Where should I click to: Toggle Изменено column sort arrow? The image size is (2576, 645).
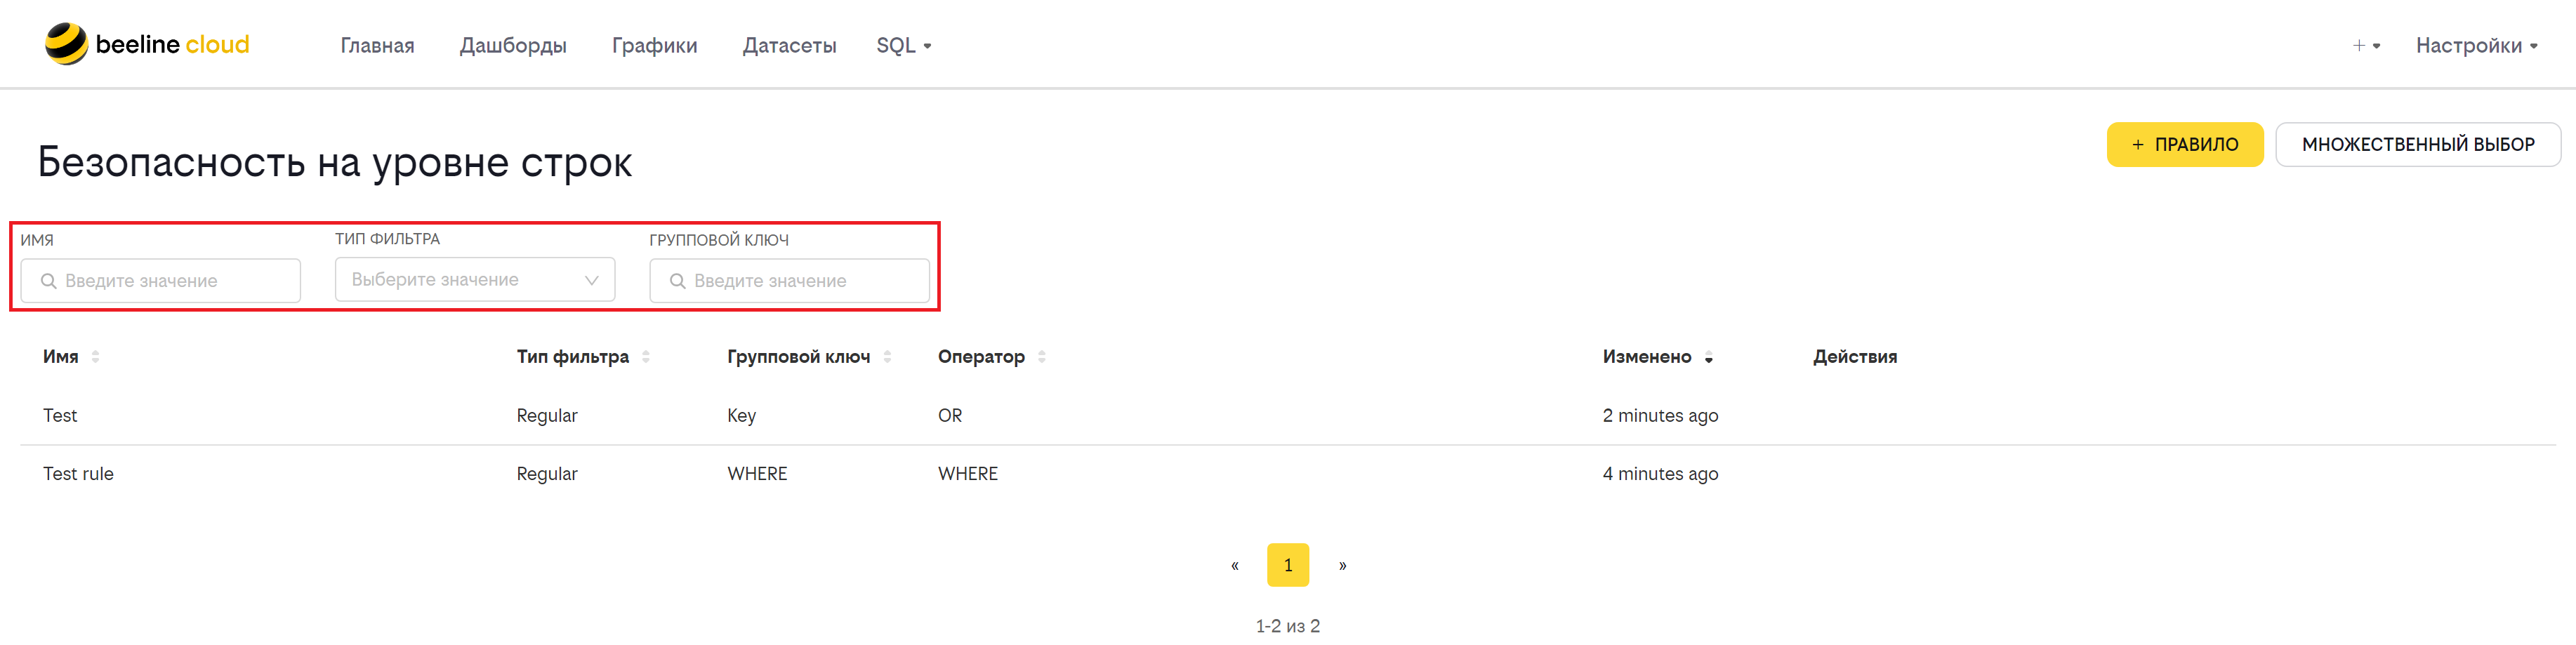[x=1708, y=358]
